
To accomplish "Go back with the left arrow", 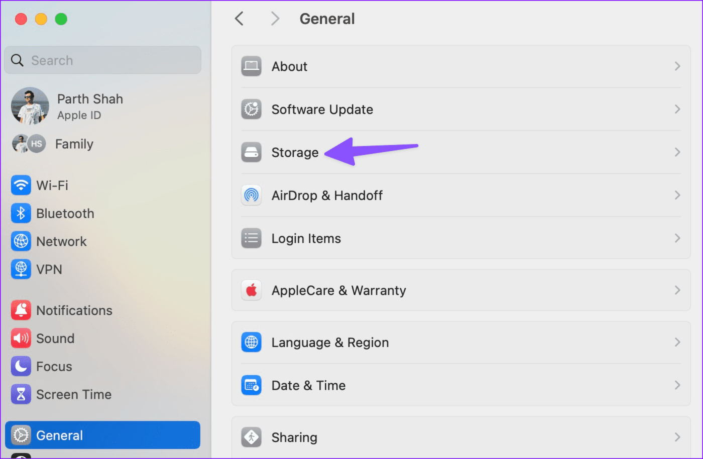I will click(240, 19).
